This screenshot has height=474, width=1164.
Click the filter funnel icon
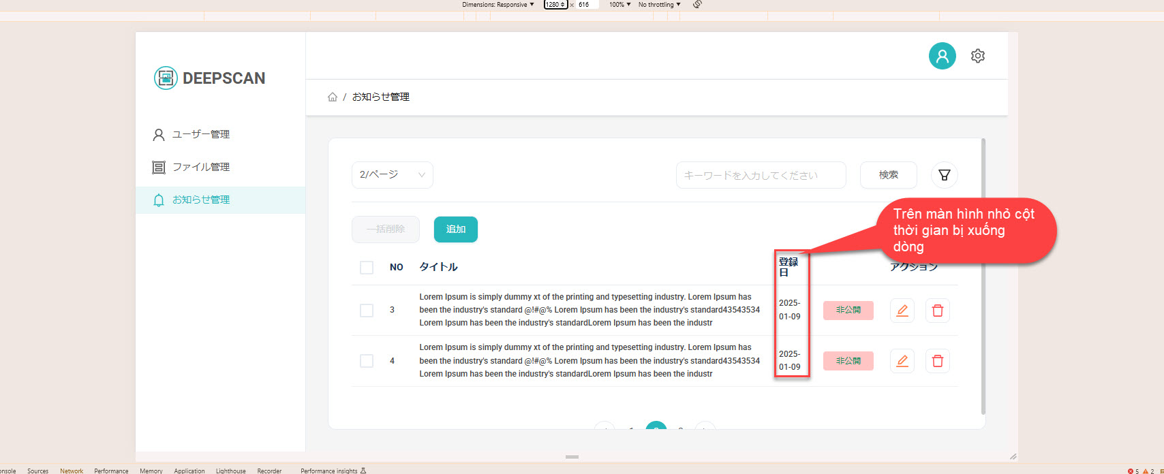click(x=944, y=175)
